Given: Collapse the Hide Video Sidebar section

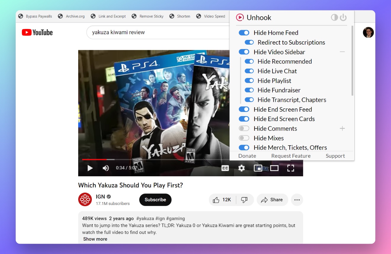Looking at the screenshot, I should click(x=342, y=52).
